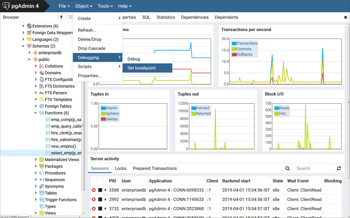Click the search magnifier icon
The image size is (350, 218).
tap(287, 168)
